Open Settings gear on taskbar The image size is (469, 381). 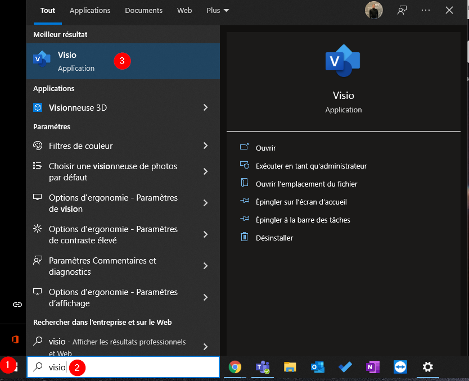tap(428, 368)
